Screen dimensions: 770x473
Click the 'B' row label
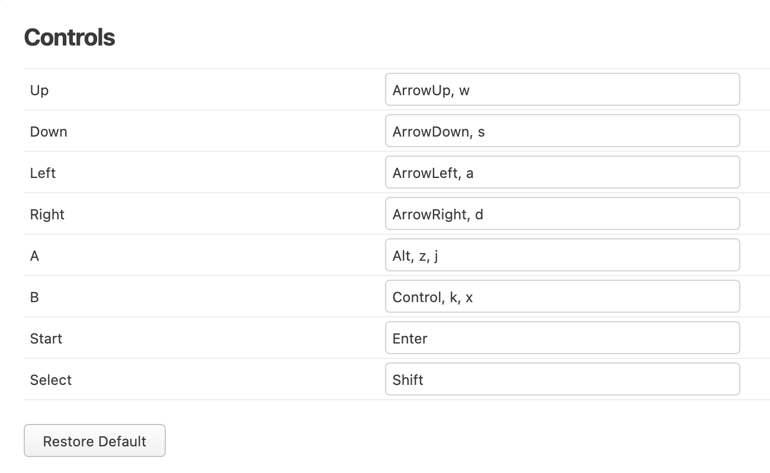tap(34, 297)
